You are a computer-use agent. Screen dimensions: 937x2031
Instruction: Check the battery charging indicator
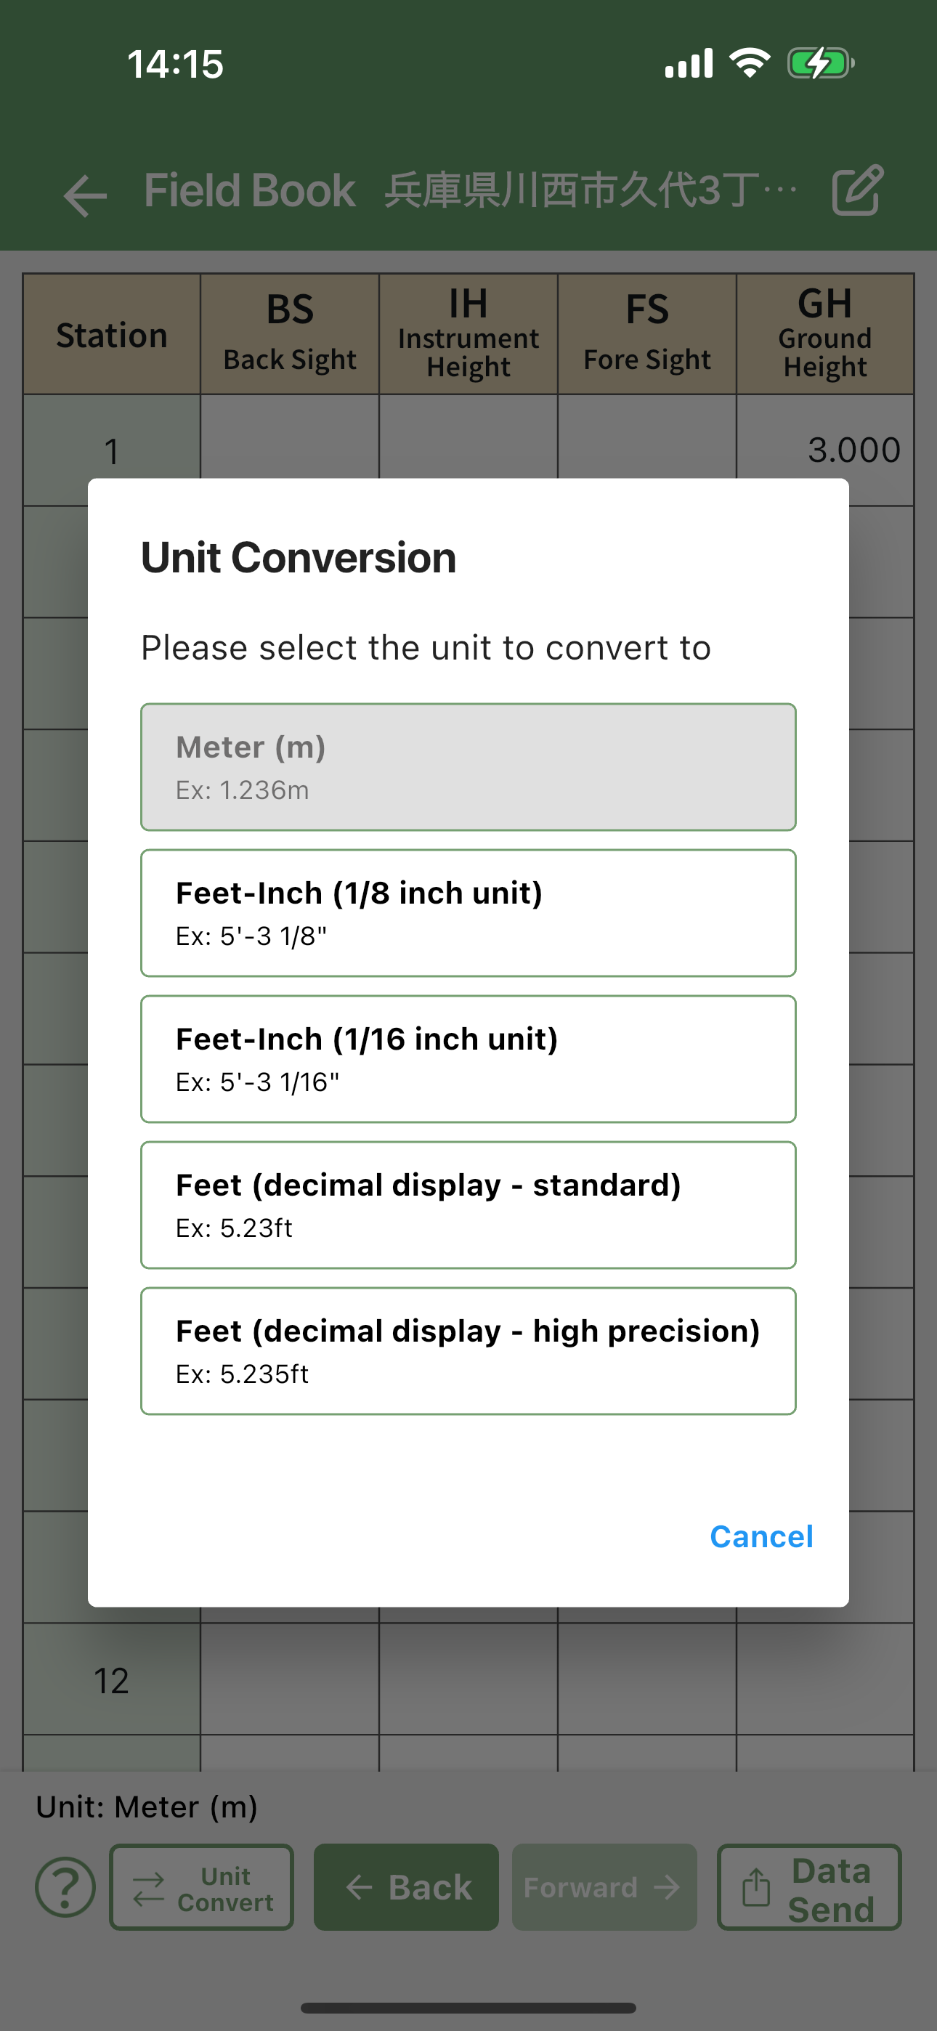820,64
